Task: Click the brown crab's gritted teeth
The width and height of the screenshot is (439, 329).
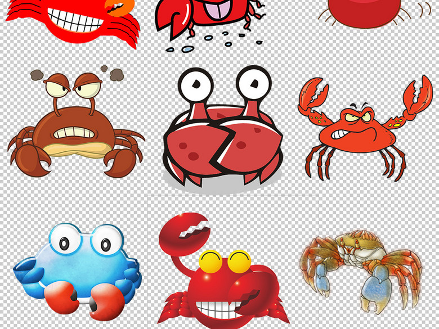Action: click(74, 133)
